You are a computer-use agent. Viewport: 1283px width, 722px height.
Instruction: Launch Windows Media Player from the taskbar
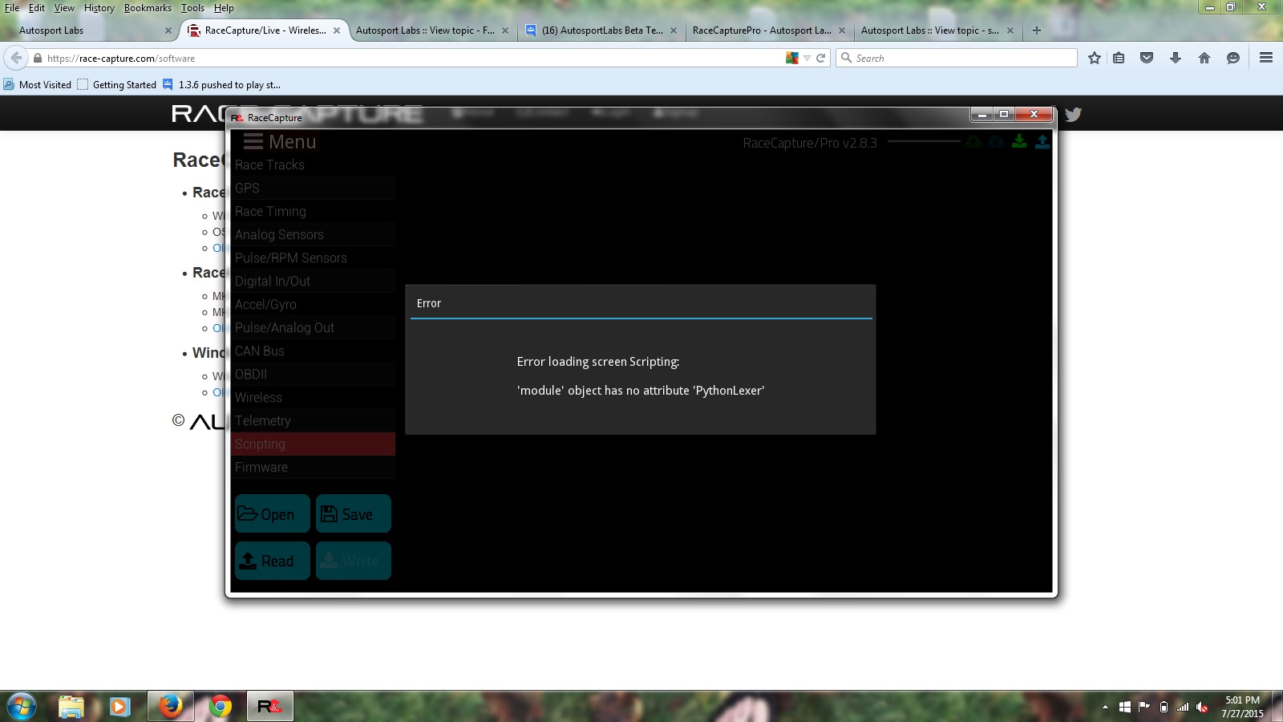tap(119, 707)
